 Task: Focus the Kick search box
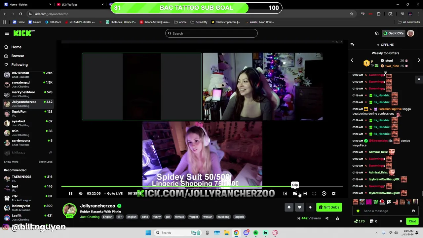click(x=211, y=33)
